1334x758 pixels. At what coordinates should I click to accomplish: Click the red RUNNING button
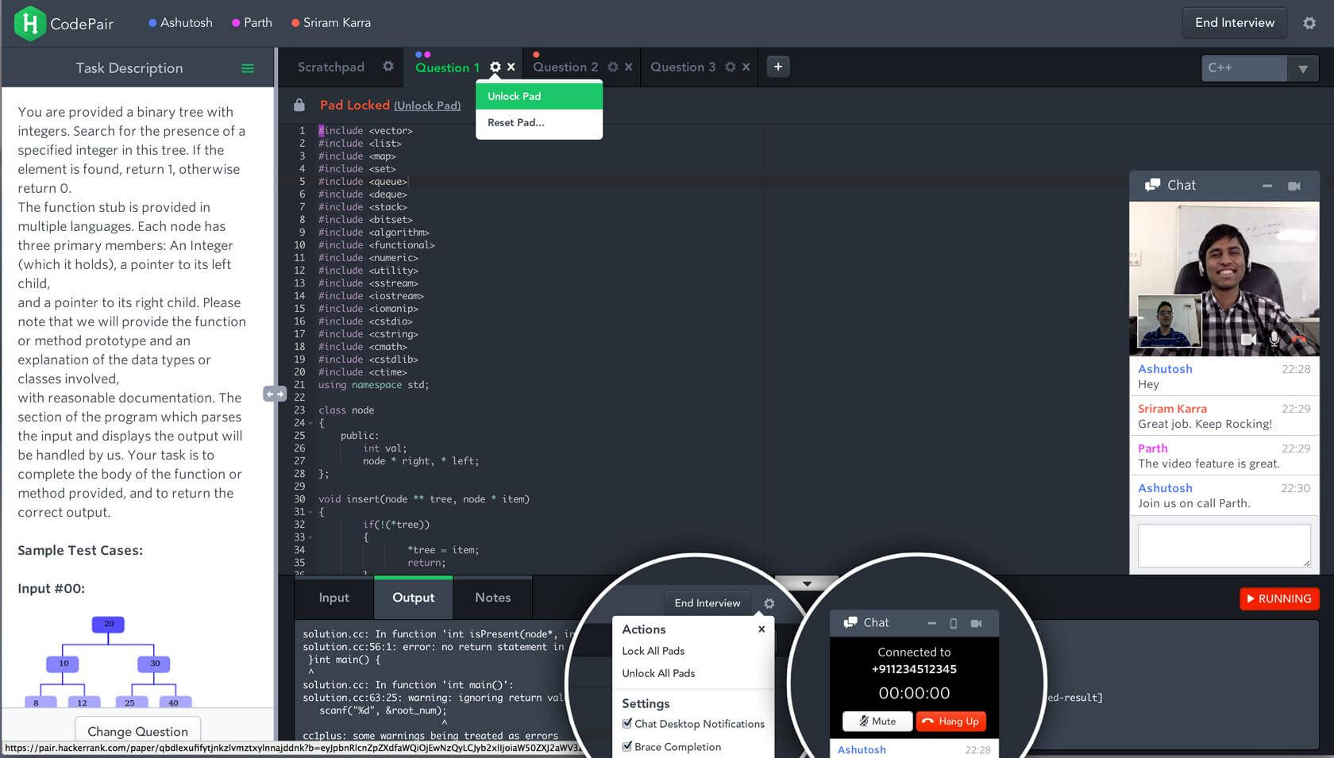pyautogui.click(x=1279, y=598)
